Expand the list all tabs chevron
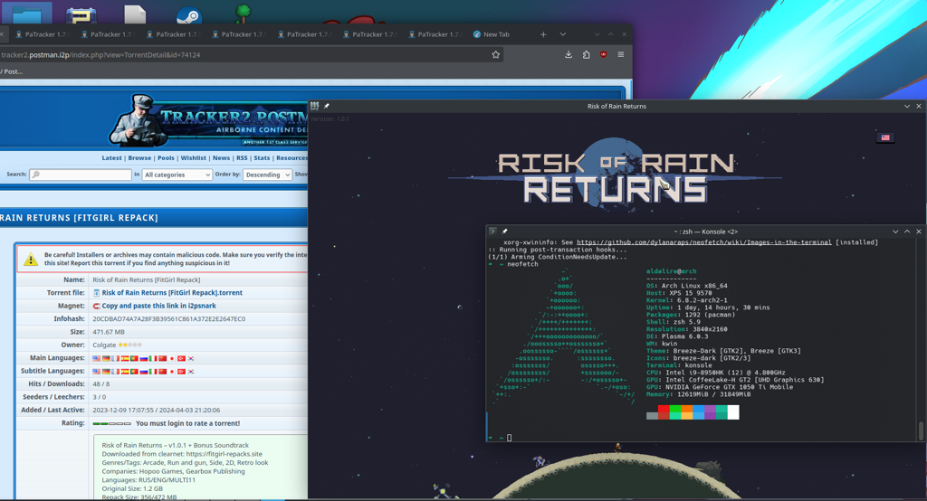The width and height of the screenshot is (927, 501). (562, 34)
